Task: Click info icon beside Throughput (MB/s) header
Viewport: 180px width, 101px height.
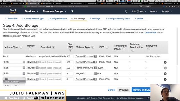Action: coord(124,49)
